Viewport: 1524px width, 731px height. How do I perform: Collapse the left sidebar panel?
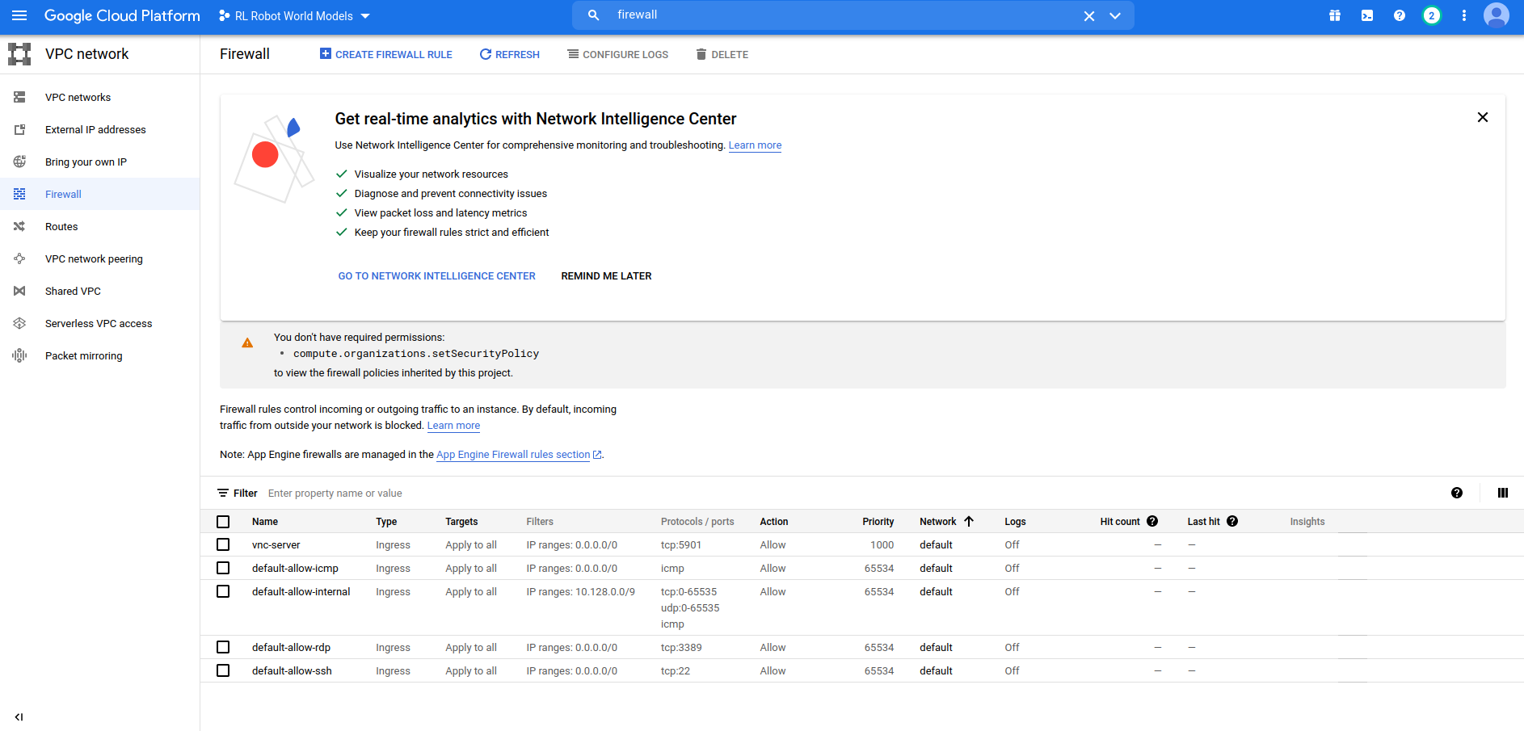tap(19, 716)
